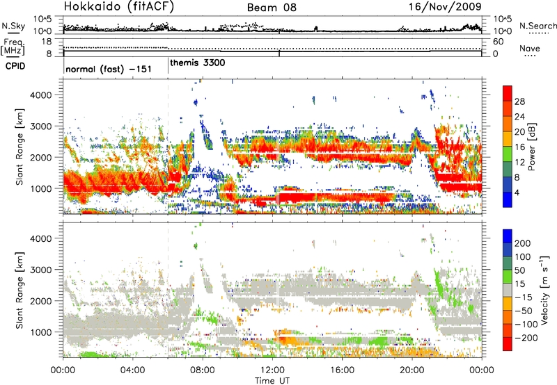Click the 'Slant Range [km]' label of power panel

click(x=19, y=147)
